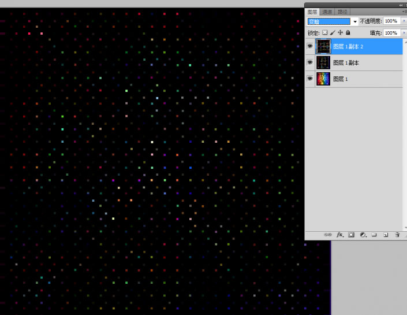The image size is (407, 315).
Task: Hide the 图层 1 副本 layer
Action: pos(310,62)
